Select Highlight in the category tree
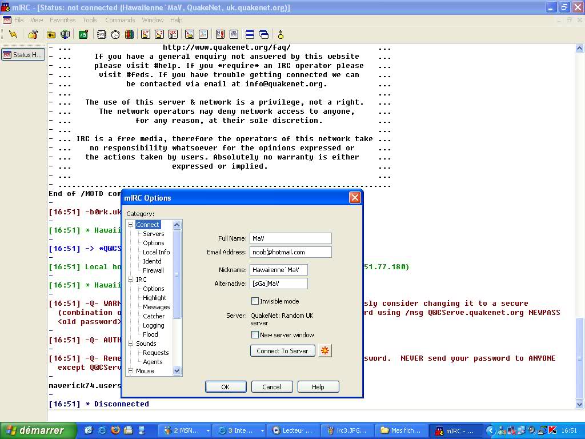This screenshot has height=439, width=585. (x=154, y=297)
